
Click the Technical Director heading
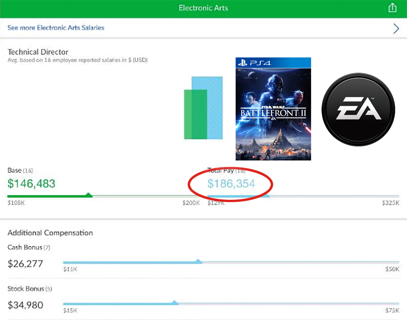tap(38, 52)
